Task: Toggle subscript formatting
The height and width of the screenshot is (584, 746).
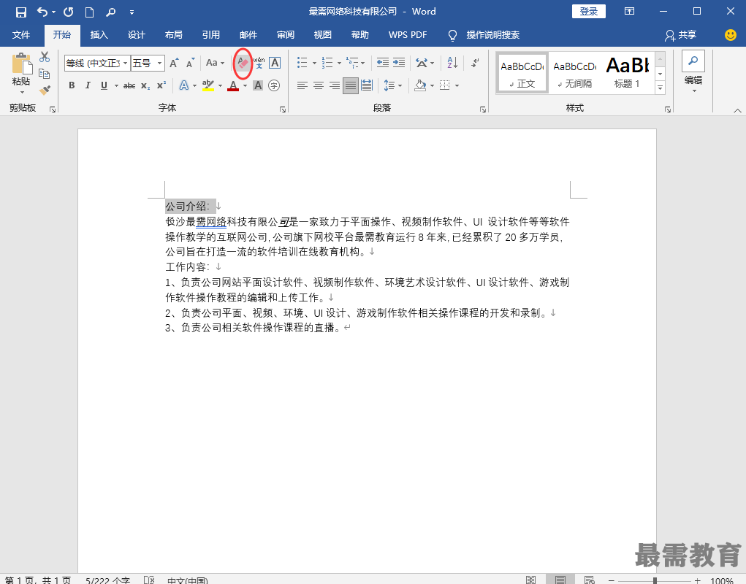Action: click(145, 85)
